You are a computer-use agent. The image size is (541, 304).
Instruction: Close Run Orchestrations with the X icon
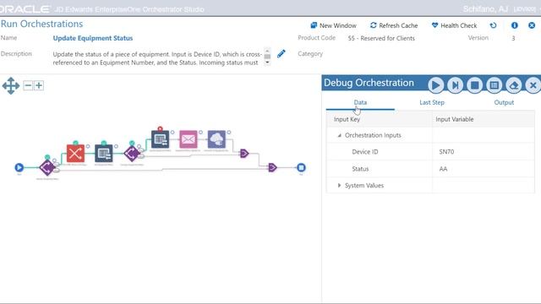coord(532,25)
